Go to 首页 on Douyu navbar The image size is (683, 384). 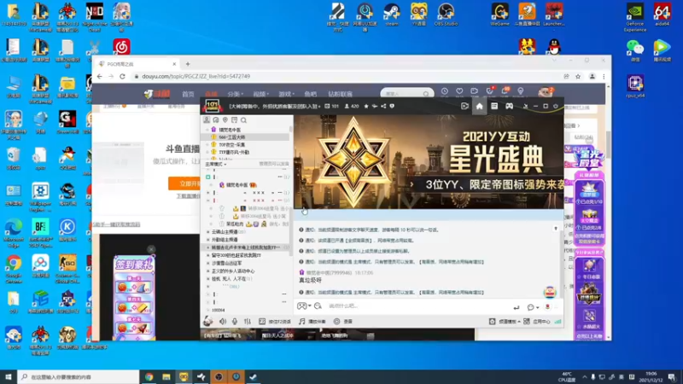coord(188,94)
